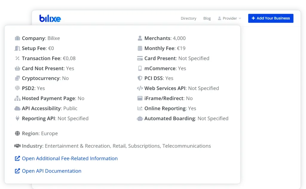Click the shield icon next to PCI DSS
The height and width of the screenshot is (189, 306).
click(140, 78)
